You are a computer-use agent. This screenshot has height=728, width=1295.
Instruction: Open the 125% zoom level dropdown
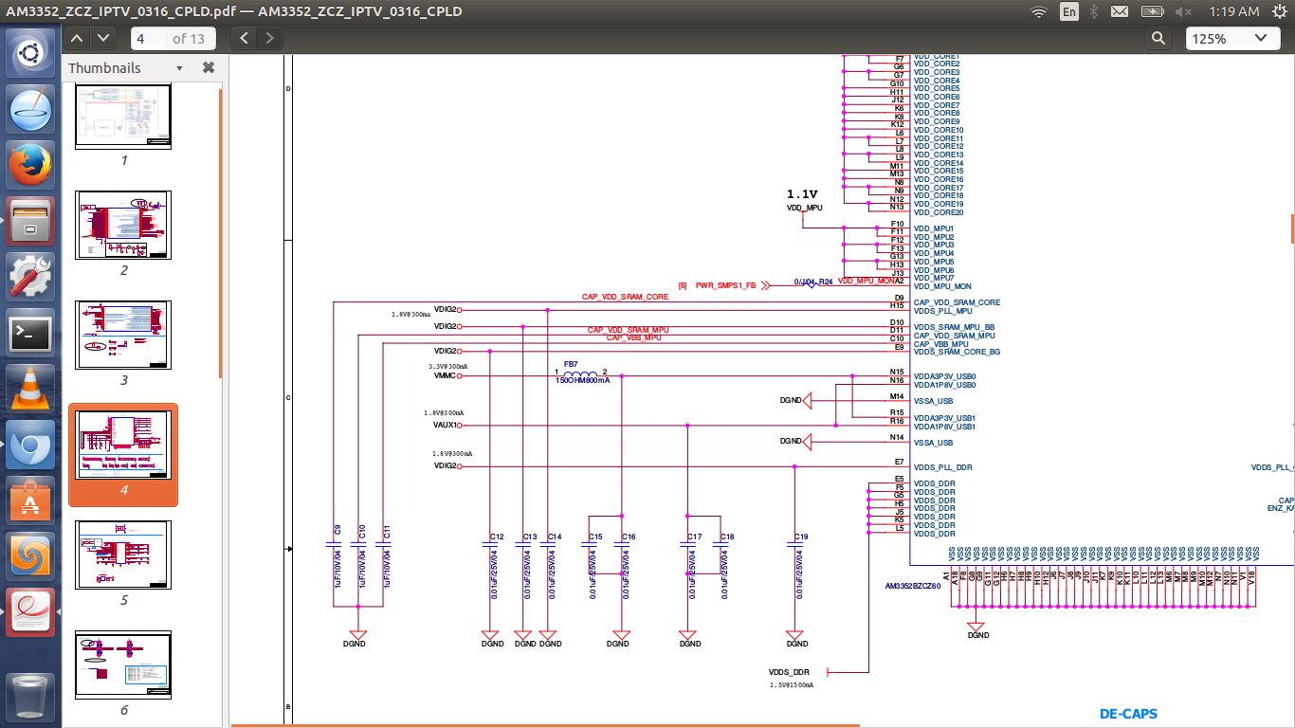point(1231,38)
